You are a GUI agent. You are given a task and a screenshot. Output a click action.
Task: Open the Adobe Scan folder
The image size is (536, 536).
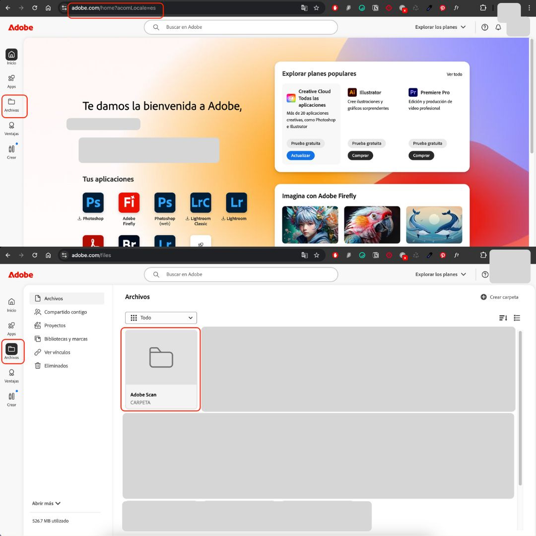[161, 369]
